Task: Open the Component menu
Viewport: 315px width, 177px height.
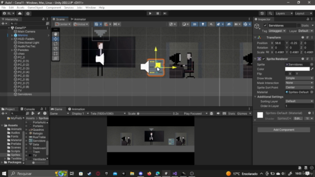Action: tap(54, 8)
